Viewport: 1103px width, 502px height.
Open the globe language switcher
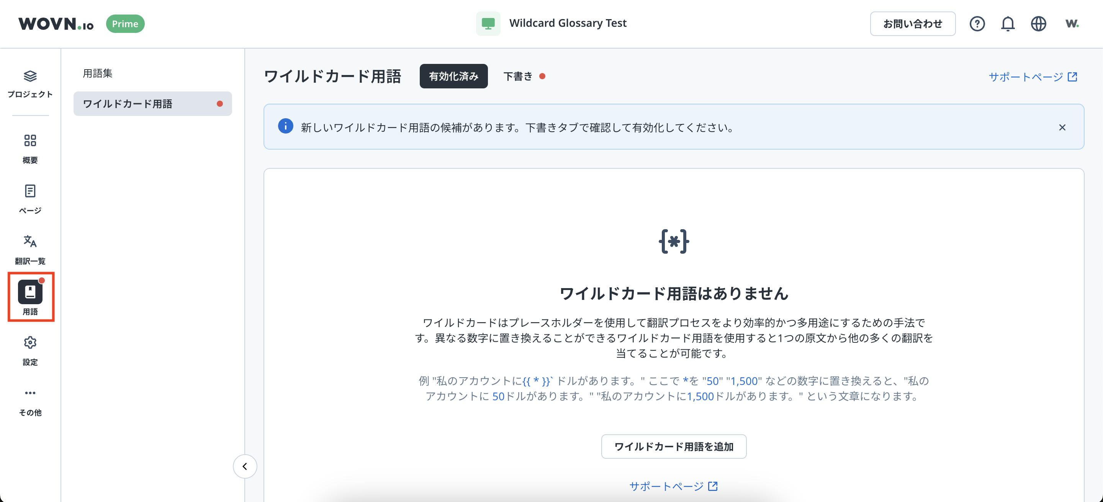(x=1038, y=23)
